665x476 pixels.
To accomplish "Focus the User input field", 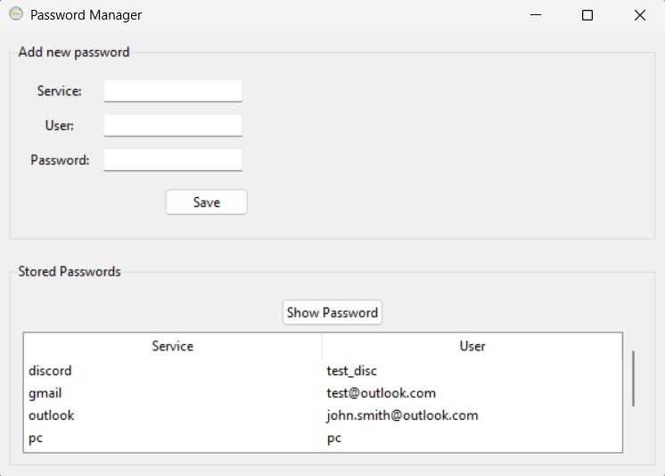I will (x=173, y=125).
